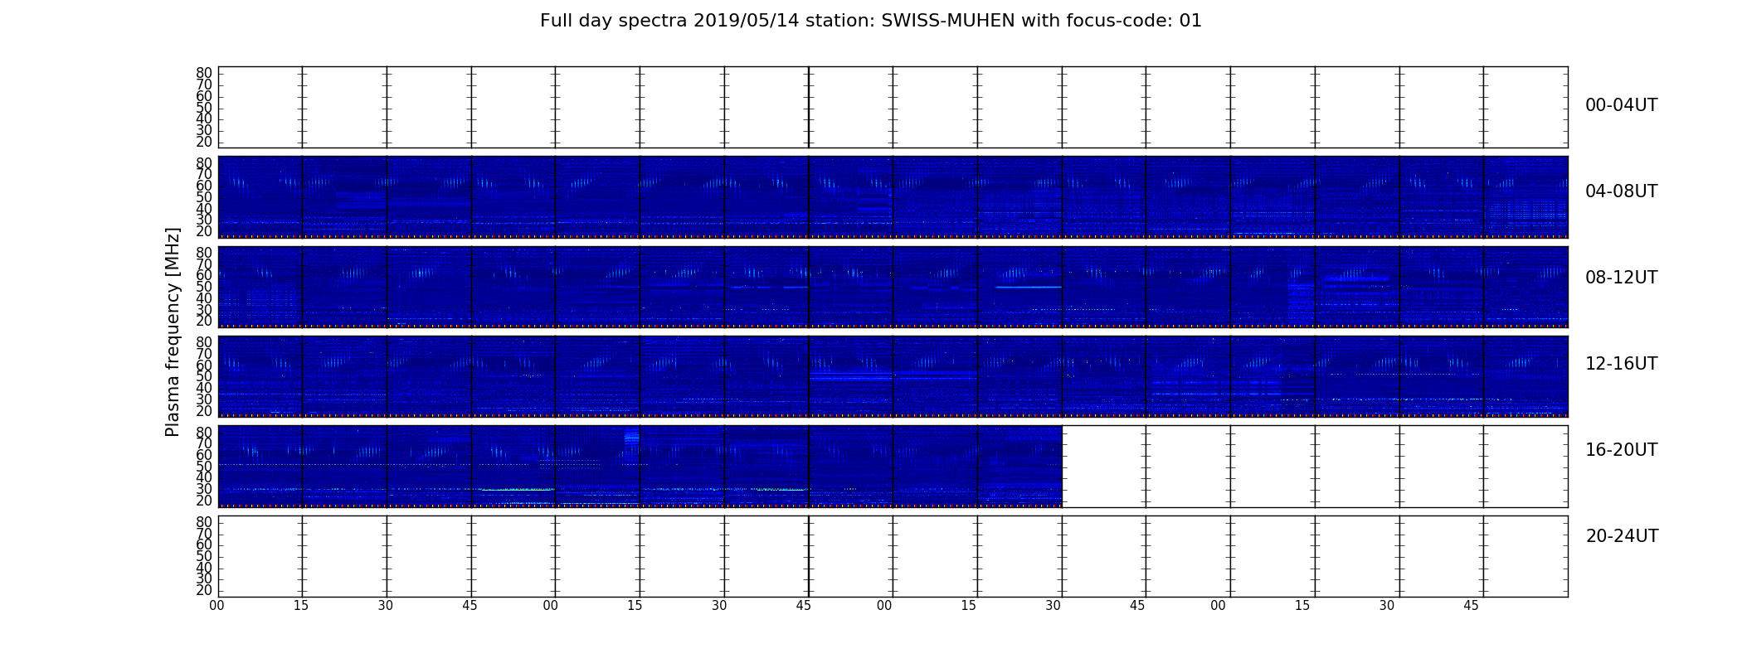Image resolution: width=1742 pixels, height=663 pixels.
Task: Click the '30' tick of the 08-12UT panel
Action: [204, 309]
